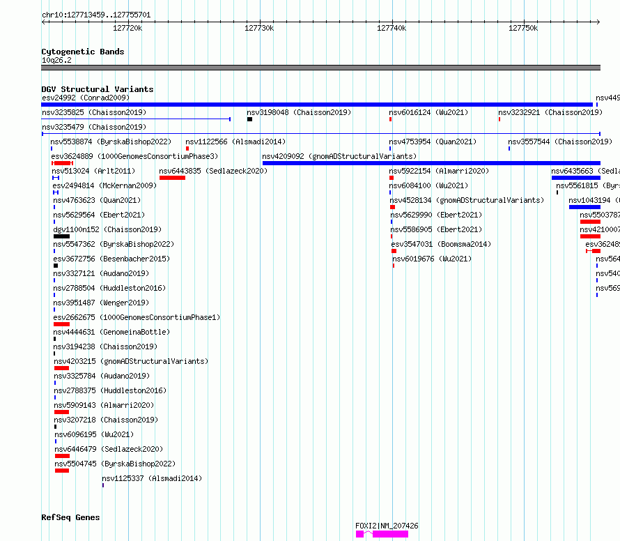
Task: Open nsv4753954 (Quan2021) variant
Action: click(x=433, y=142)
